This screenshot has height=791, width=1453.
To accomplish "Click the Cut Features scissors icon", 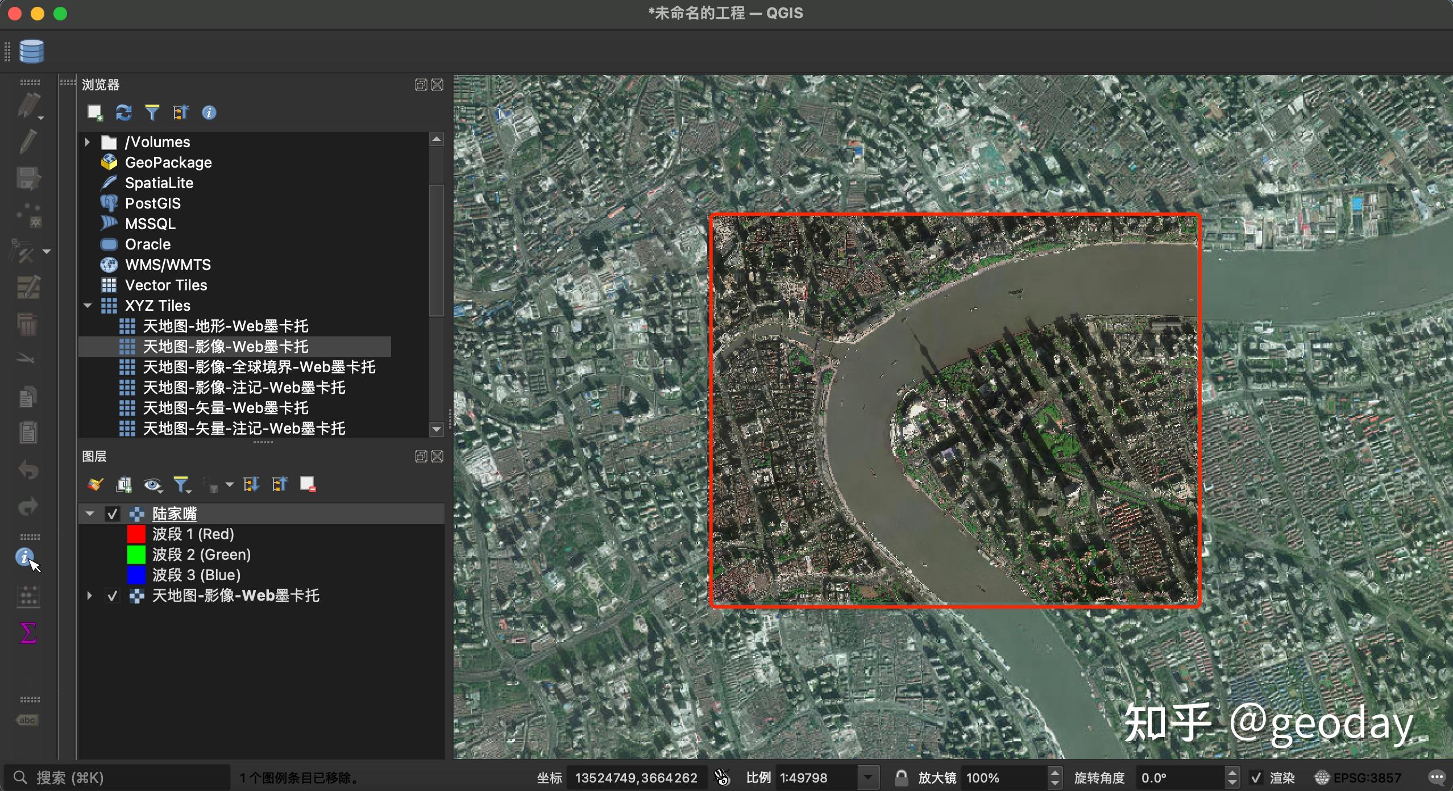I will coord(28,359).
